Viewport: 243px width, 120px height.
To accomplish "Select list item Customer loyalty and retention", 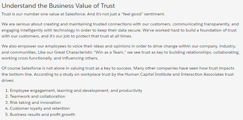I will [40, 108].
